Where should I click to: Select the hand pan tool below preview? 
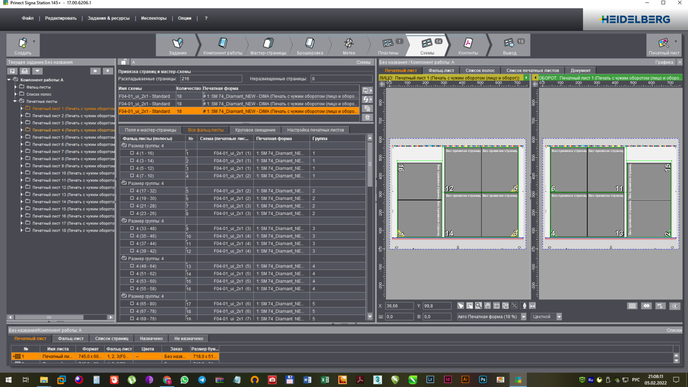[488, 306]
